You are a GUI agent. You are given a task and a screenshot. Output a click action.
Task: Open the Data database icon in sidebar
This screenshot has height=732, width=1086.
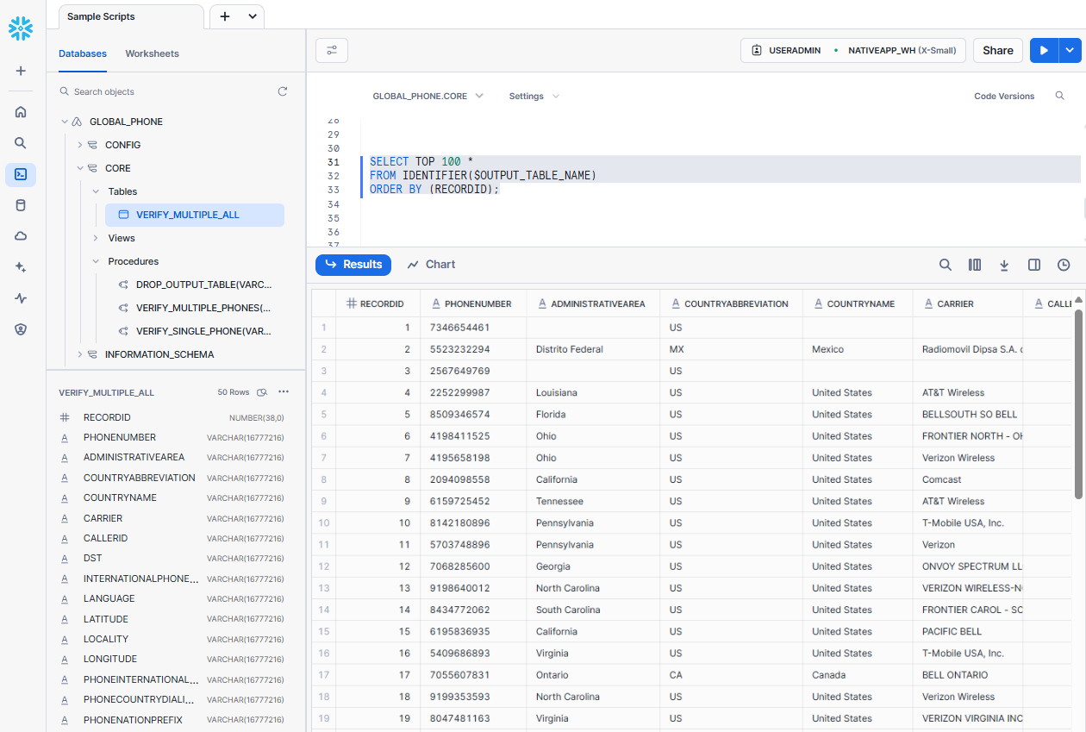(x=21, y=205)
